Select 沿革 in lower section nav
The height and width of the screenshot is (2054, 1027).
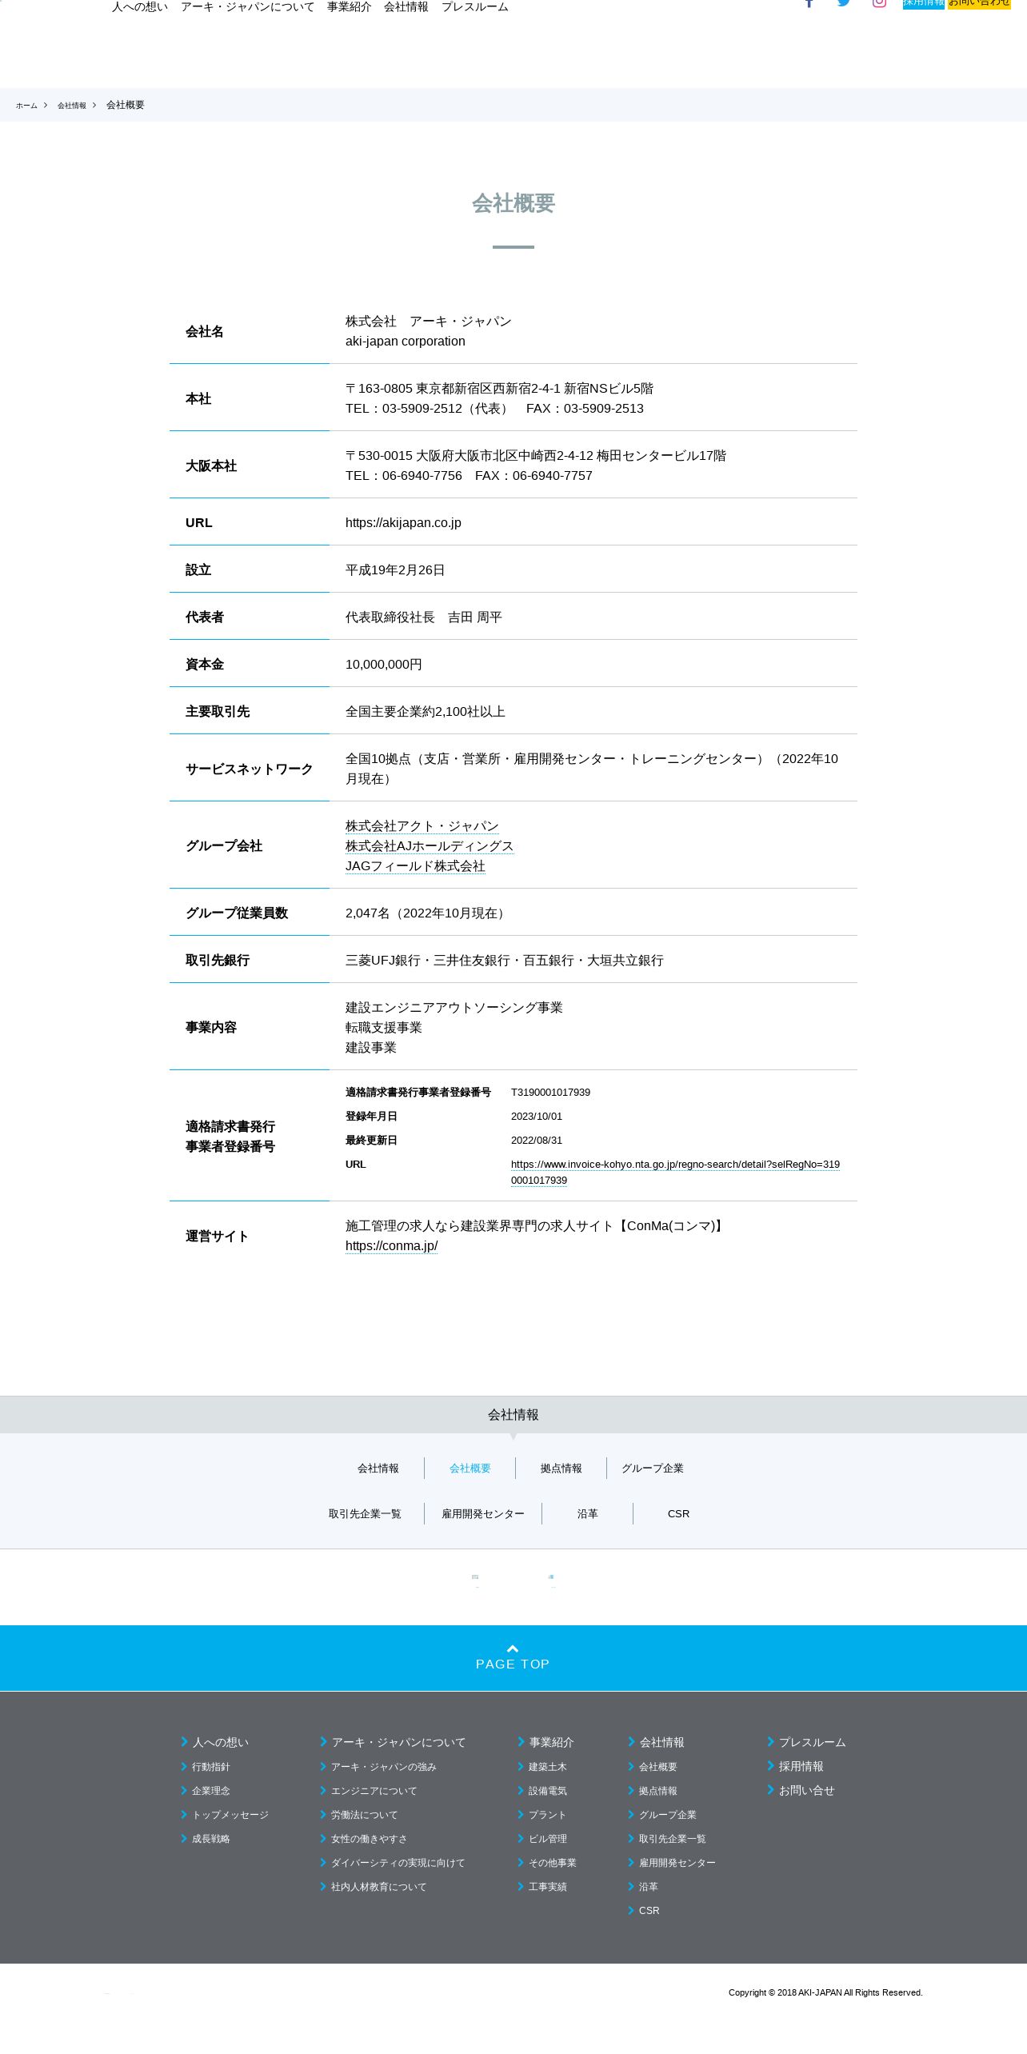coord(588,1514)
